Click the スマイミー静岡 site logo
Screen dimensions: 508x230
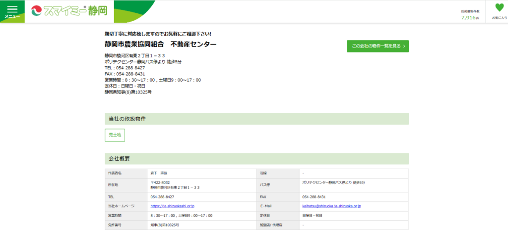(69, 11)
